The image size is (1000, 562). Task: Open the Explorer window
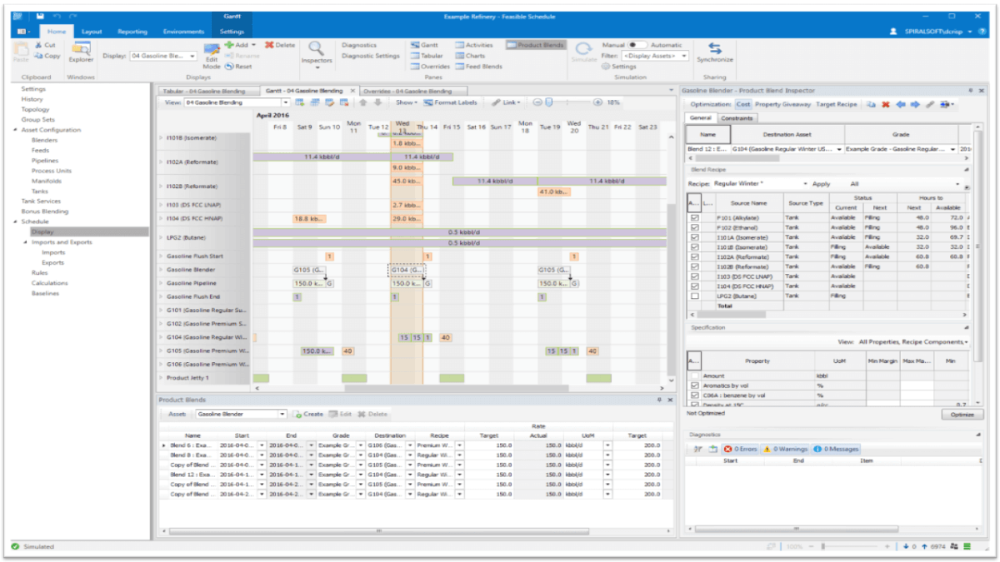(x=81, y=52)
